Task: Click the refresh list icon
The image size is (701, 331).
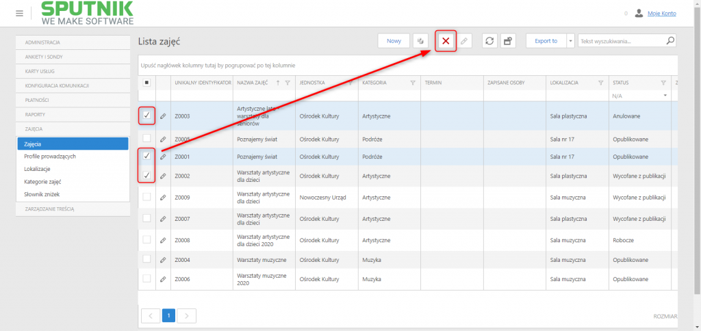Action: pos(489,41)
